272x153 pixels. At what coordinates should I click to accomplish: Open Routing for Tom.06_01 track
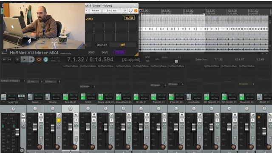coord(161,98)
